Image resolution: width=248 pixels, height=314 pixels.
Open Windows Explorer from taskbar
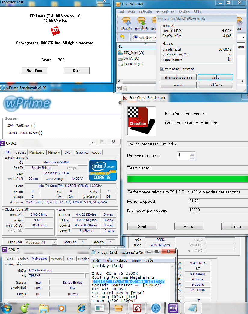pyautogui.click(x=44, y=308)
